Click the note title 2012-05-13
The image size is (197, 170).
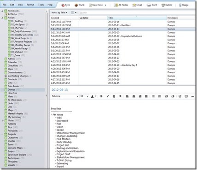pyautogui.click(x=59, y=90)
